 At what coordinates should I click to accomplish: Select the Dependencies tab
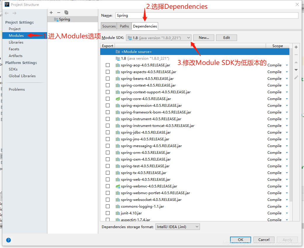coord(145,26)
